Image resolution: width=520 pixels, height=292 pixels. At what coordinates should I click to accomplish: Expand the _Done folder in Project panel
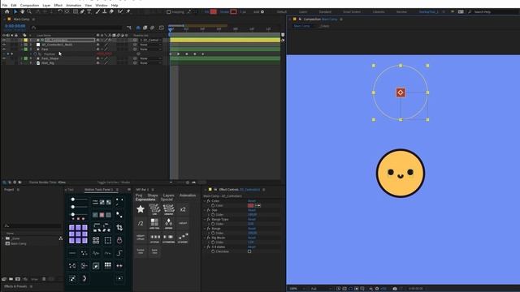click(x=3, y=238)
